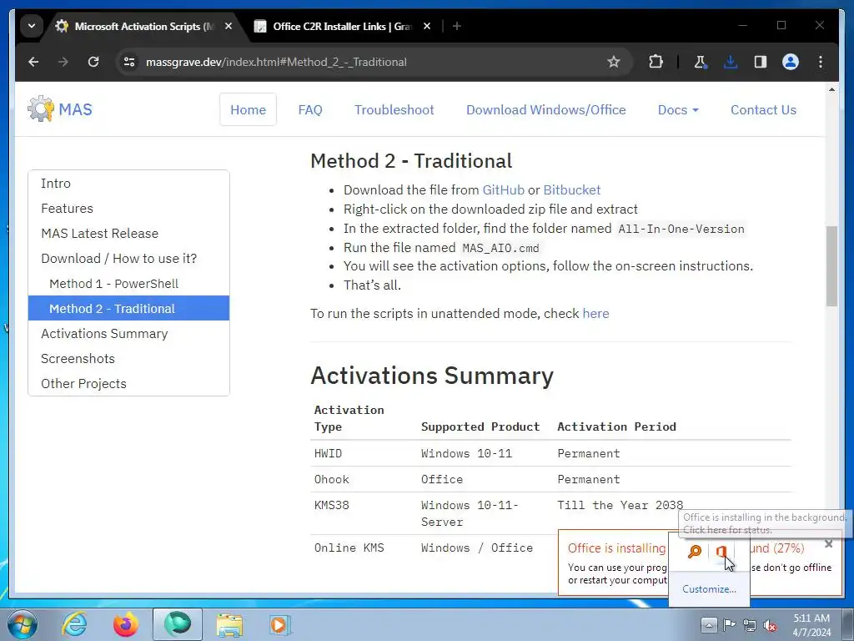The image size is (854, 641).
Task: Select Method 1 - PowerShell in sidebar
Action: click(x=128, y=284)
